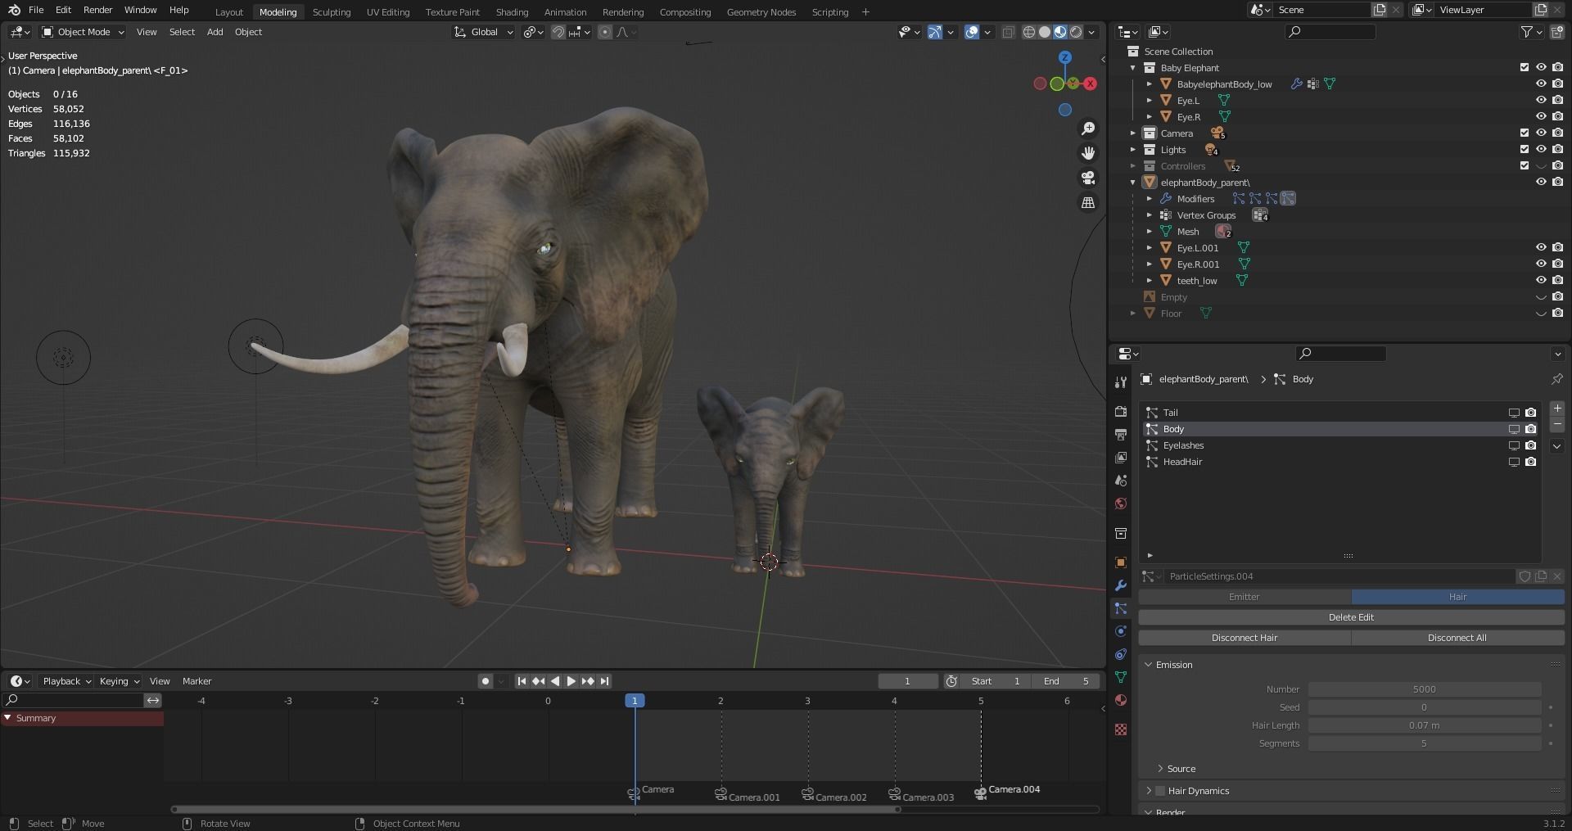This screenshot has width=1572, height=831.
Task: Expand the Lights collection
Action: [1133, 150]
